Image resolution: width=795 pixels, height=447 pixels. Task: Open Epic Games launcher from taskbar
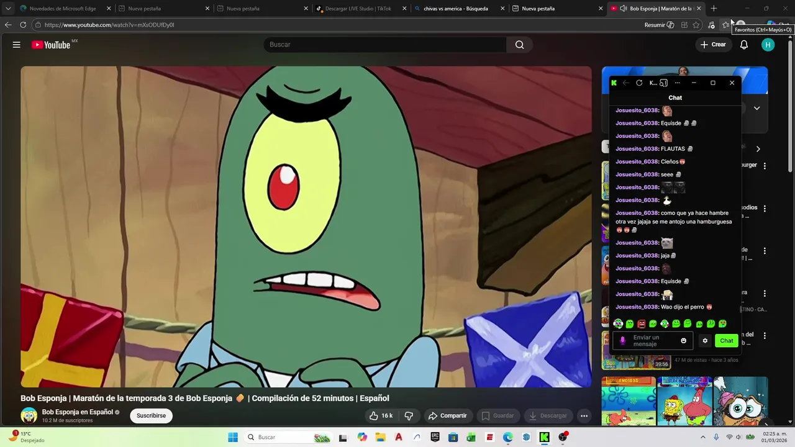coord(435,438)
